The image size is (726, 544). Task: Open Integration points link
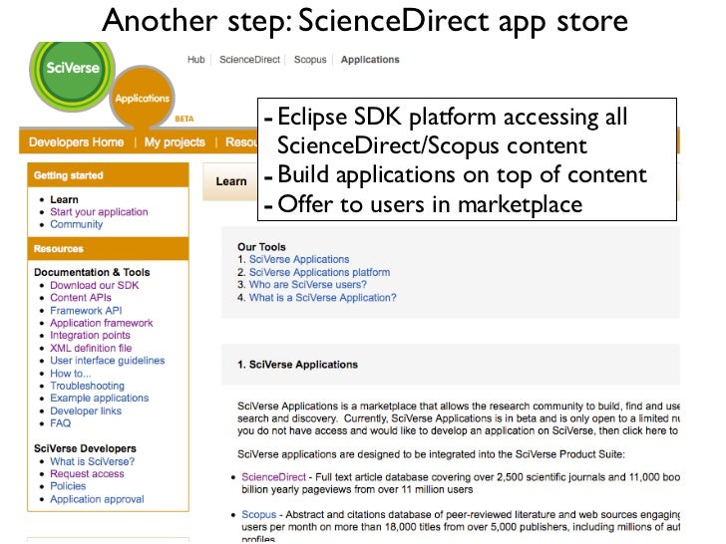coord(90,336)
